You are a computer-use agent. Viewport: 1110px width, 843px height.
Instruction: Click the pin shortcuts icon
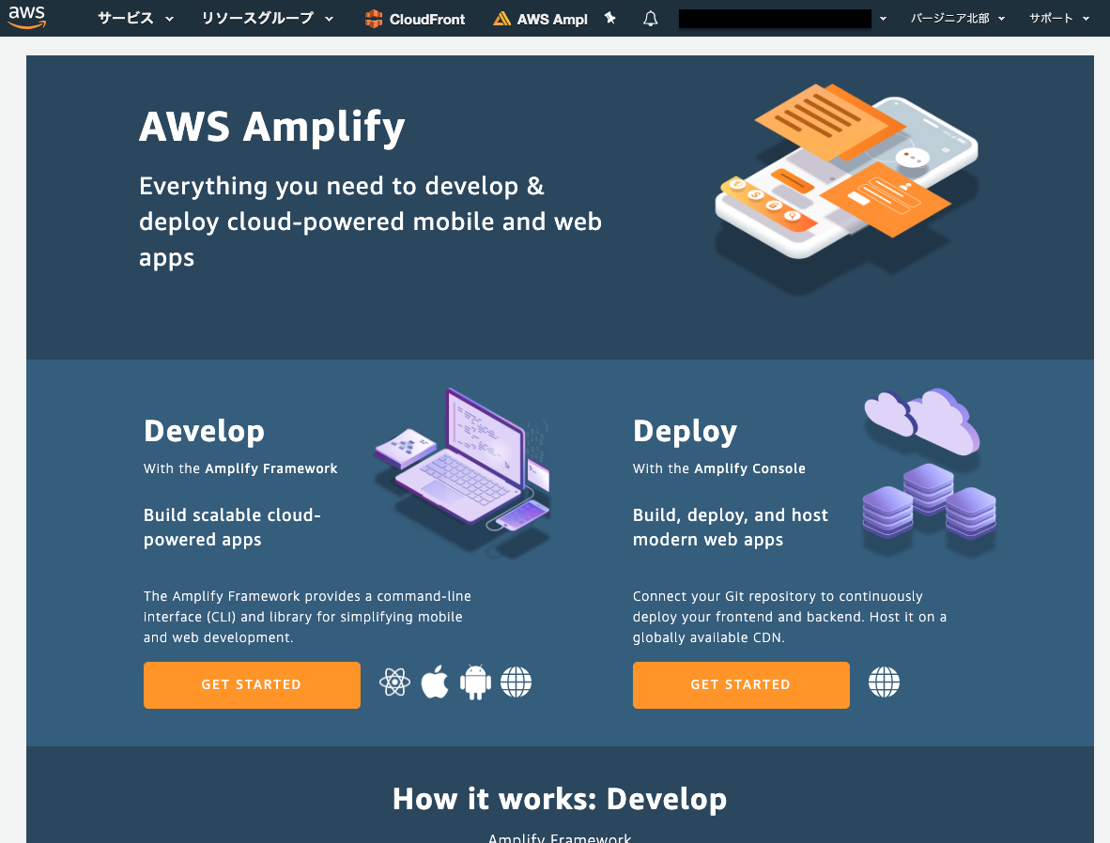click(x=609, y=19)
